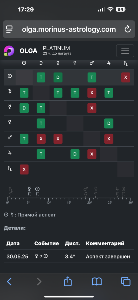This screenshot has width=138, height=300.
Task: Click Mars marker on degree scale
Action: click(x=86, y=191)
